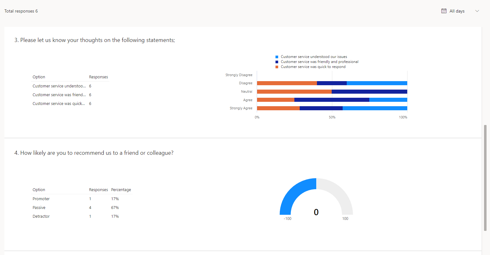This screenshot has width=490, height=255.
Task: Click the 67% percentage for Passive
Action: point(115,207)
